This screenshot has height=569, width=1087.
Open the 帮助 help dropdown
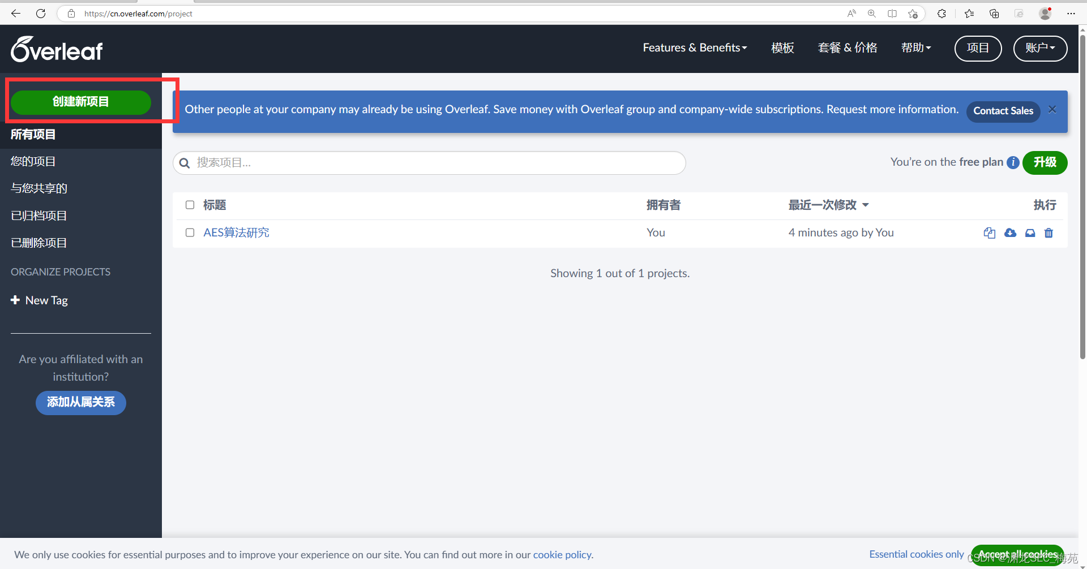[x=916, y=48]
